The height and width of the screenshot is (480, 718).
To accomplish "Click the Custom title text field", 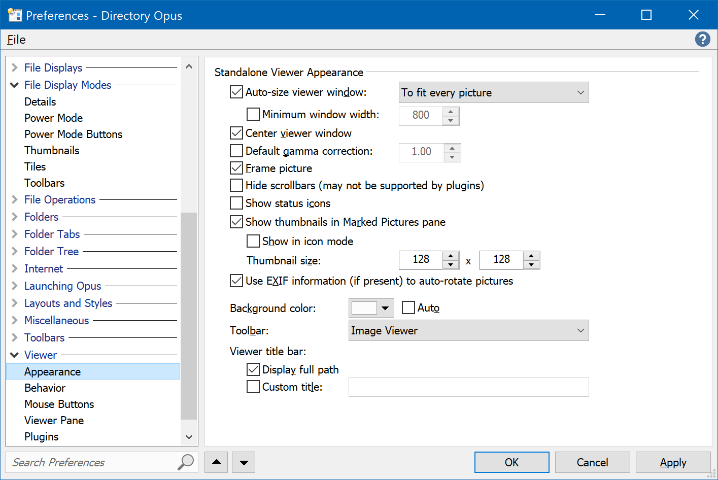I will [468, 387].
